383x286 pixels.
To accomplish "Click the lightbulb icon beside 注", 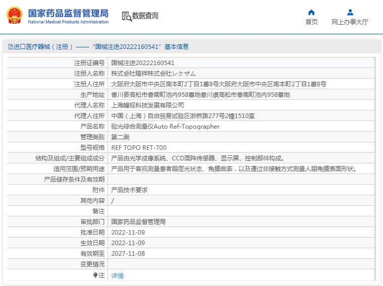I will coord(95,275).
